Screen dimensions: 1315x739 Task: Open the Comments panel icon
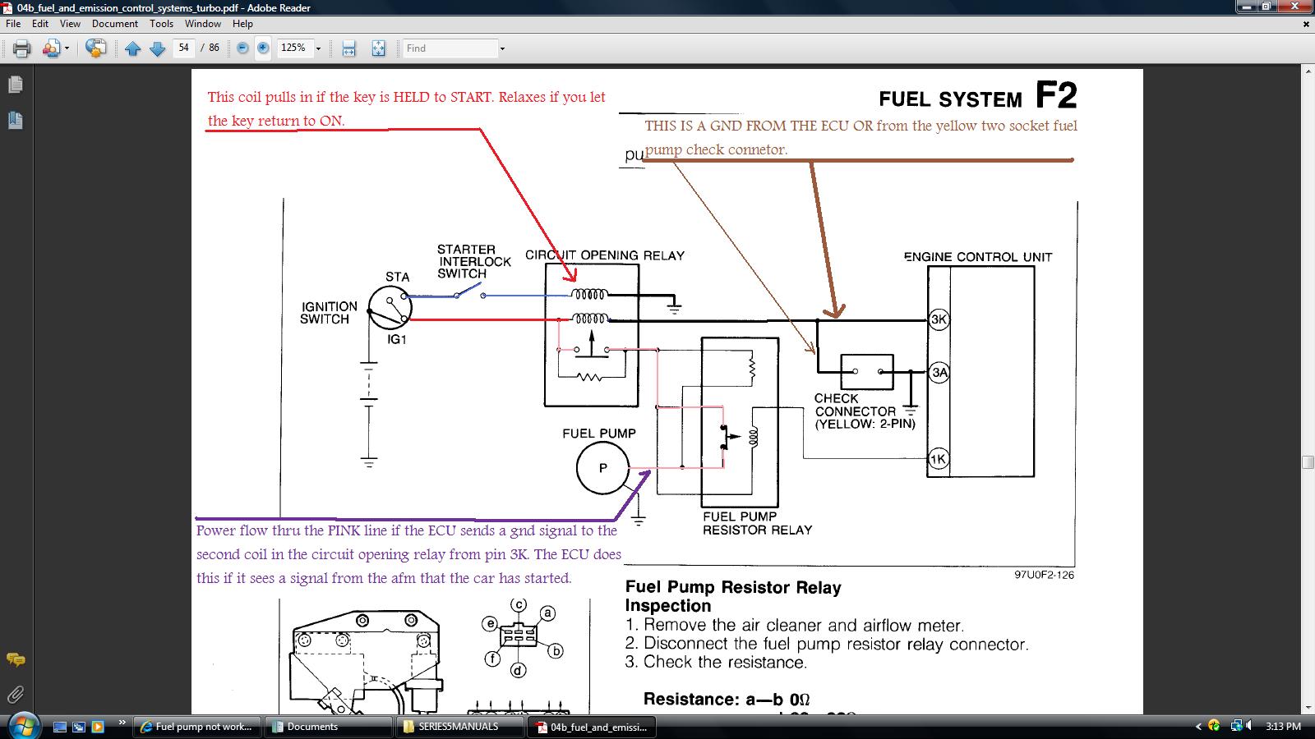pyautogui.click(x=15, y=659)
